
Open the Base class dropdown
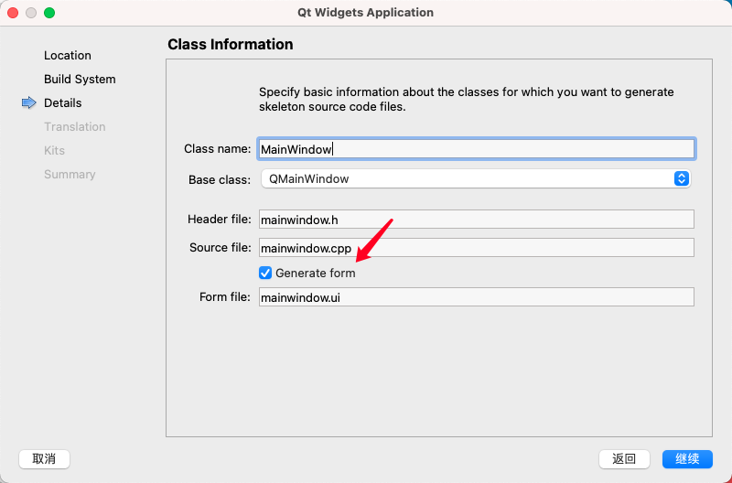click(475, 179)
